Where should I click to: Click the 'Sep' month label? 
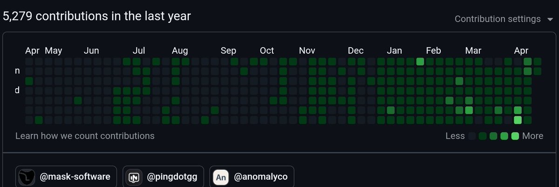click(228, 51)
